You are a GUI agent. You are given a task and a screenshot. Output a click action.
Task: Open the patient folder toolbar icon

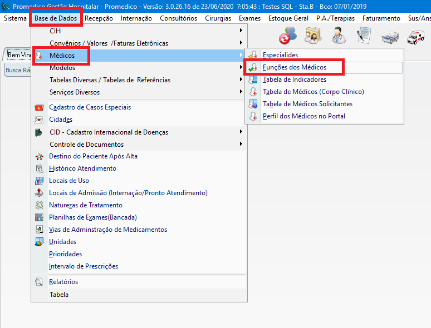click(313, 36)
